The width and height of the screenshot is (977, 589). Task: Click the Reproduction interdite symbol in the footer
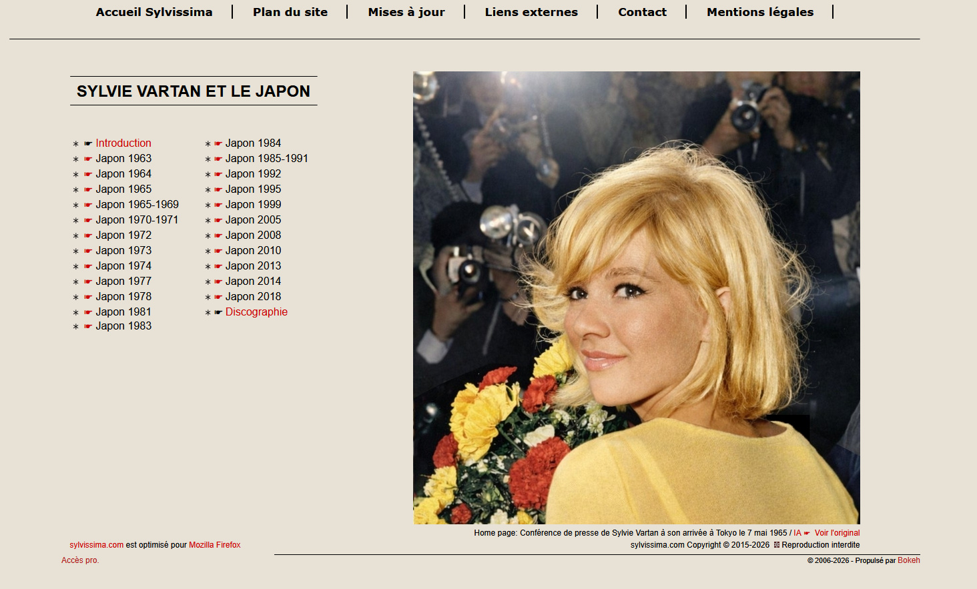776,545
